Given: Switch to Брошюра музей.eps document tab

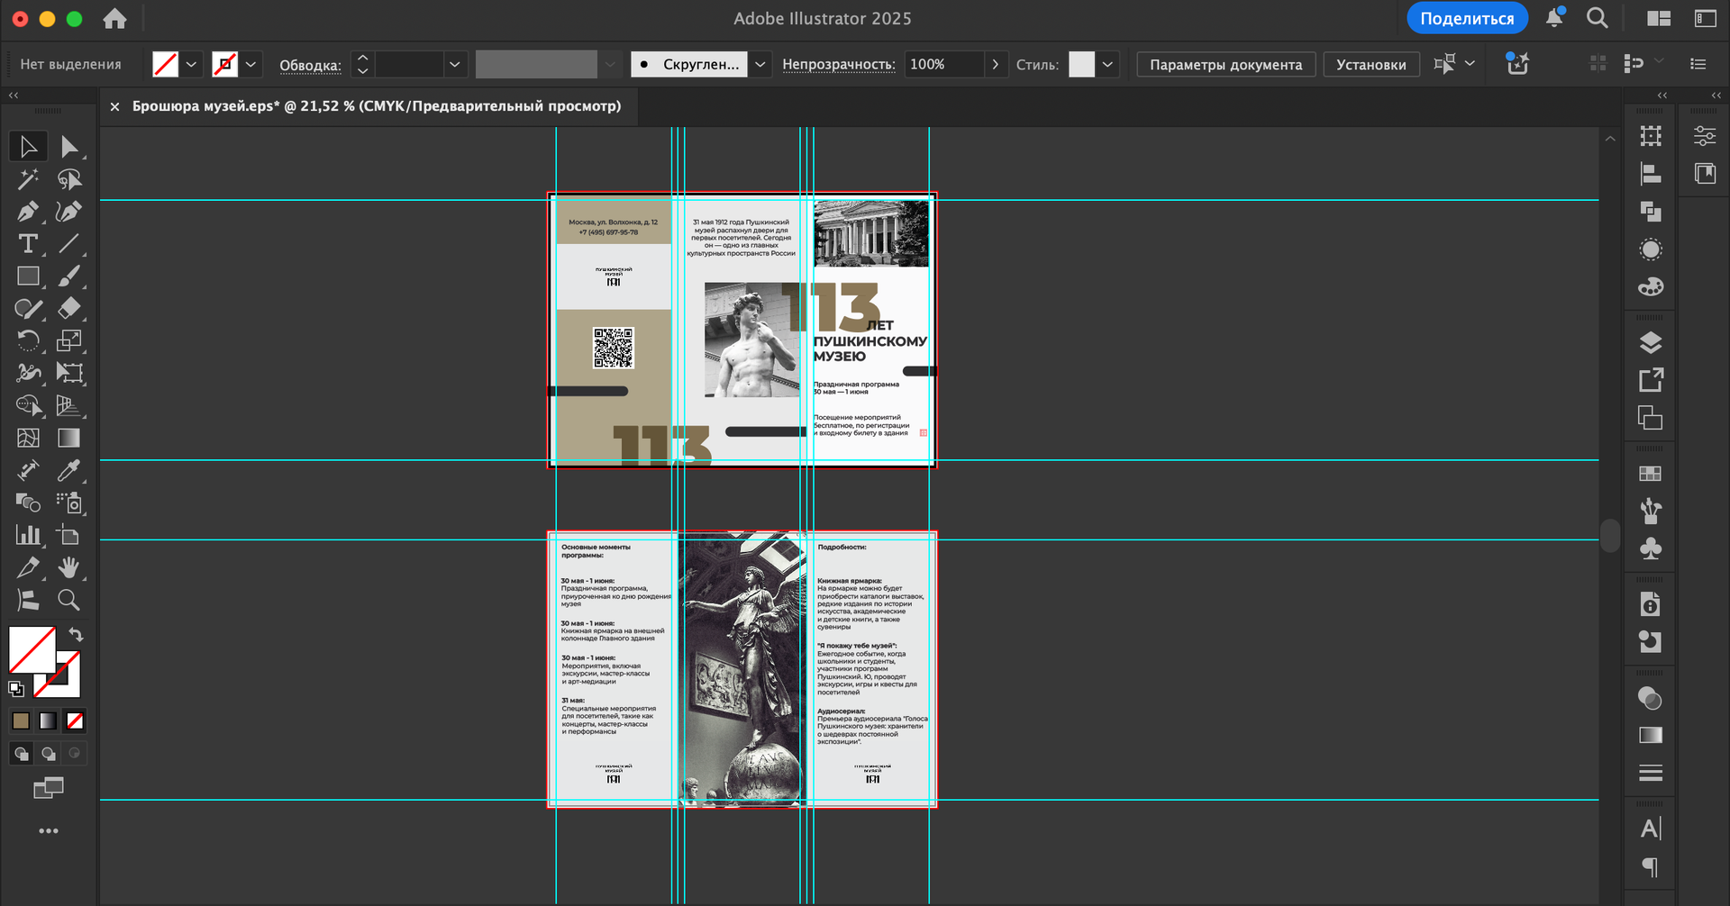Looking at the screenshot, I should (x=377, y=106).
